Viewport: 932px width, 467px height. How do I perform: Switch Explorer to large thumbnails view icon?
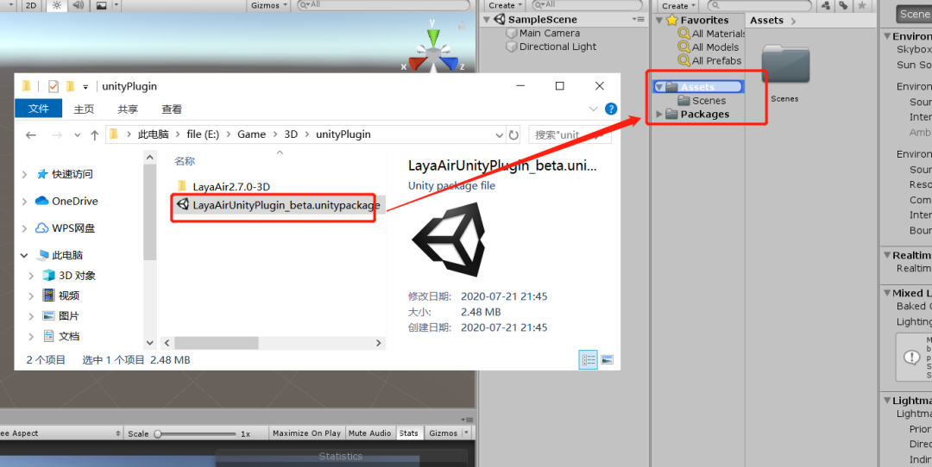coord(607,359)
